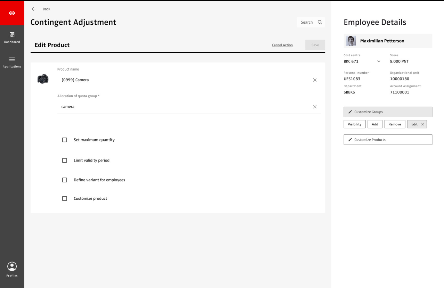The height and width of the screenshot is (288, 444).
Task: Close the Edit tag with X
Action: (x=422, y=124)
